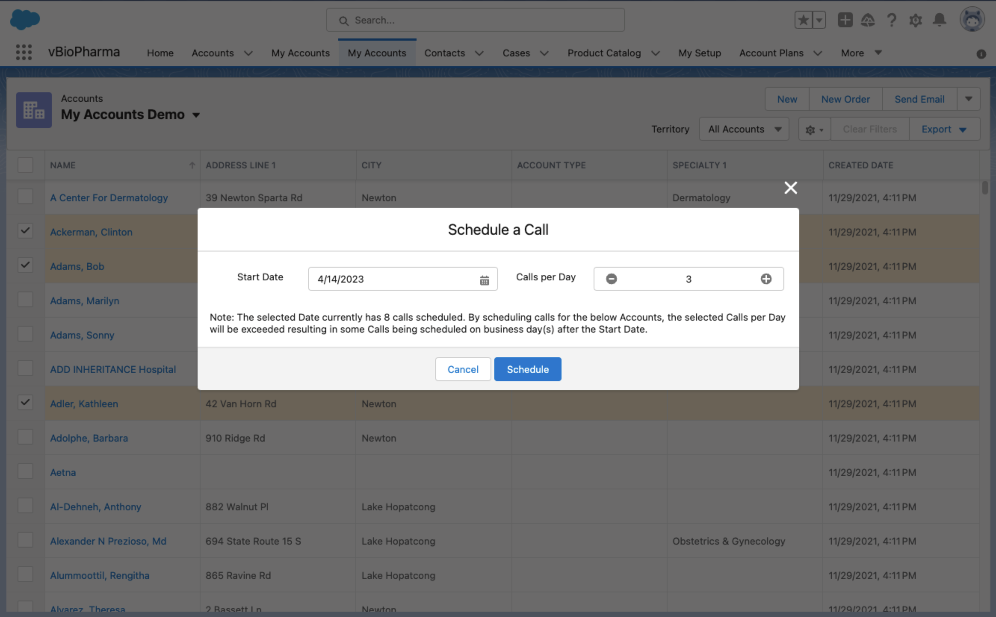Open the notifications bell

pyautogui.click(x=939, y=20)
